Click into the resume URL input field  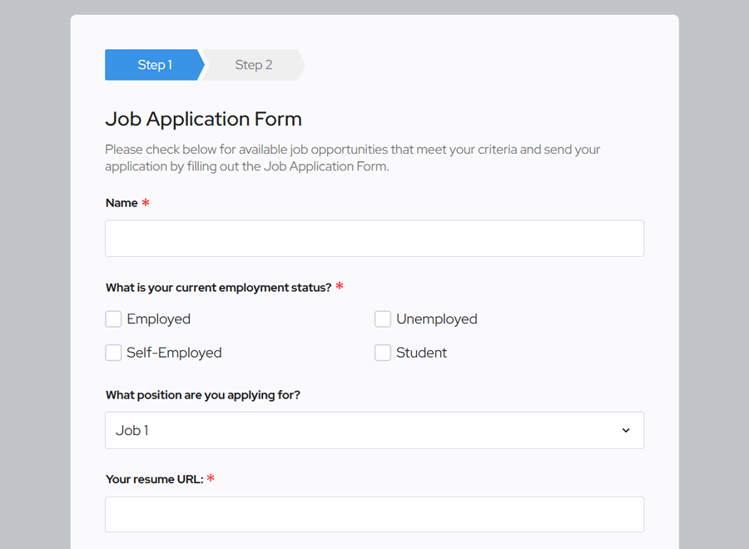[x=374, y=514]
